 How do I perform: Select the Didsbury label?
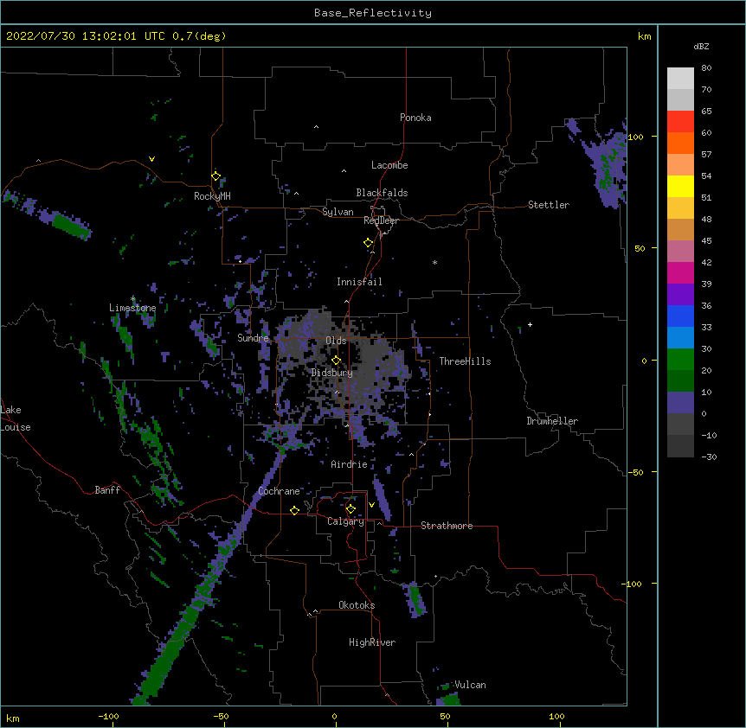(x=331, y=373)
